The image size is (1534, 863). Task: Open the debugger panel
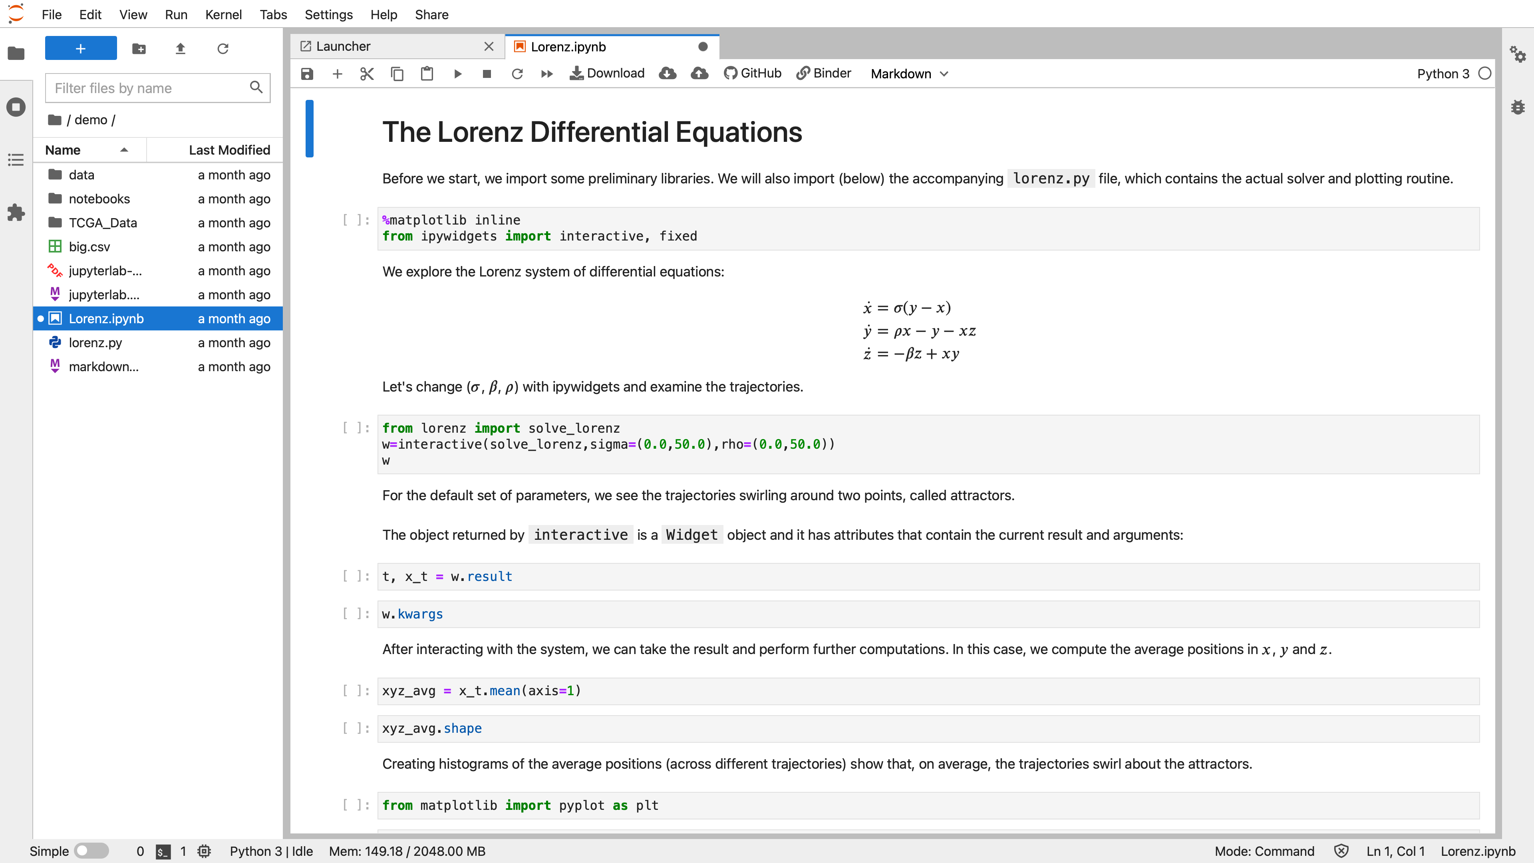click(x=1518, y=107)
